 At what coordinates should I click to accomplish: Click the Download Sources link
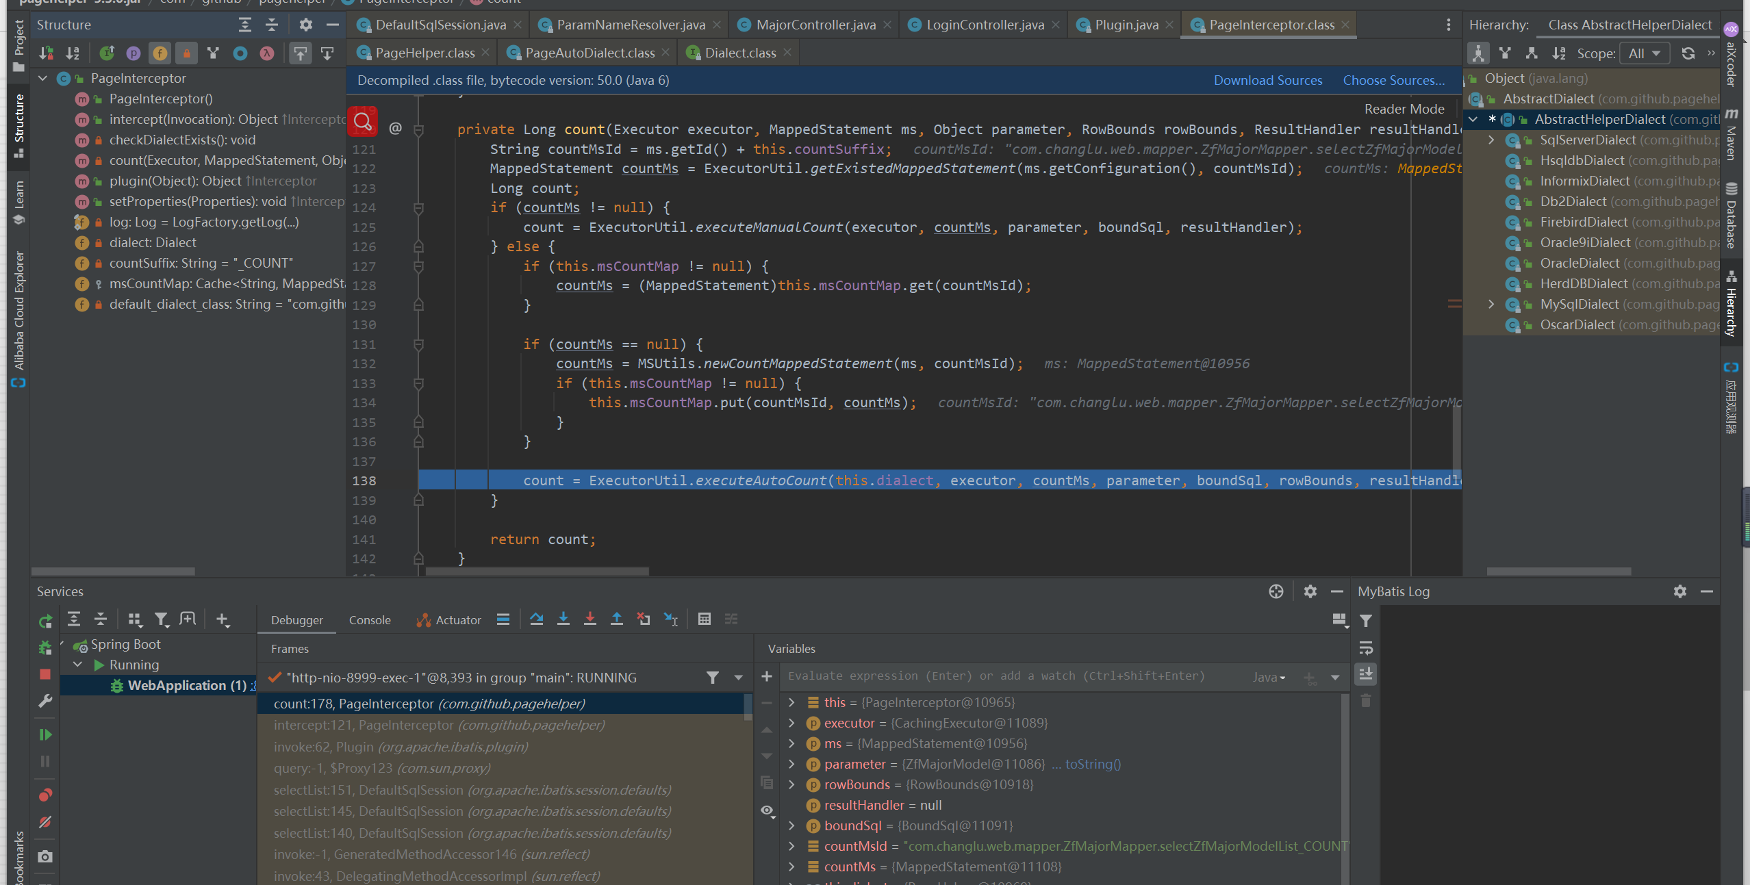tap(1267, 80)
